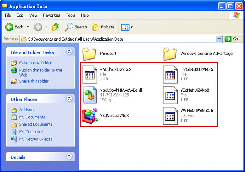The image size is (245, 172).
Task: Click the Share this folder icon
Action: pyautogui.click(x=14, y=81)
